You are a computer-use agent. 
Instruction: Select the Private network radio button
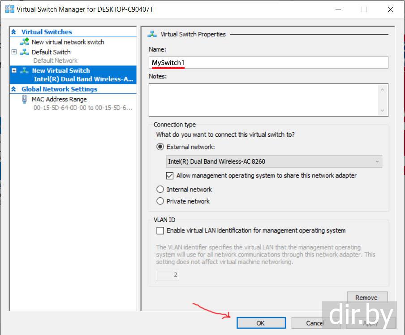click(x=160, y=201)
